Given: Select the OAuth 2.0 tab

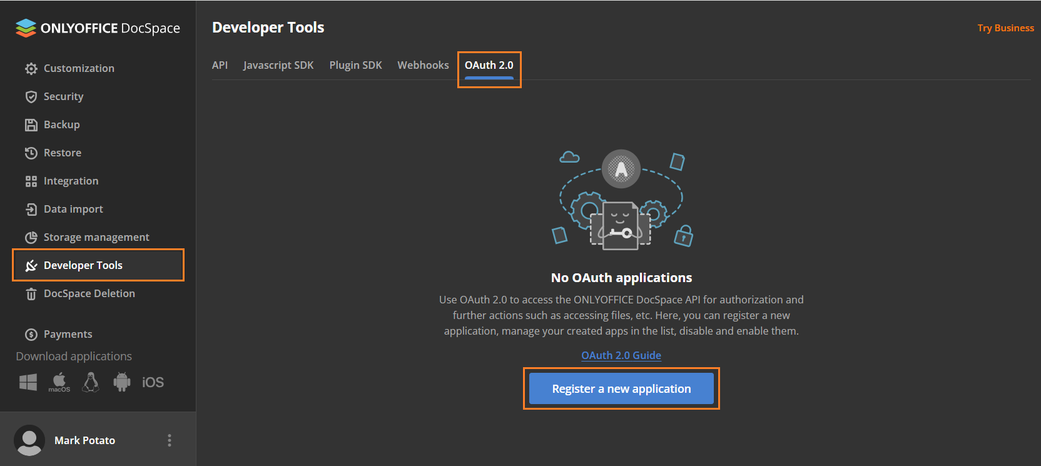Looking at the screenshot, I should [489, 65].
